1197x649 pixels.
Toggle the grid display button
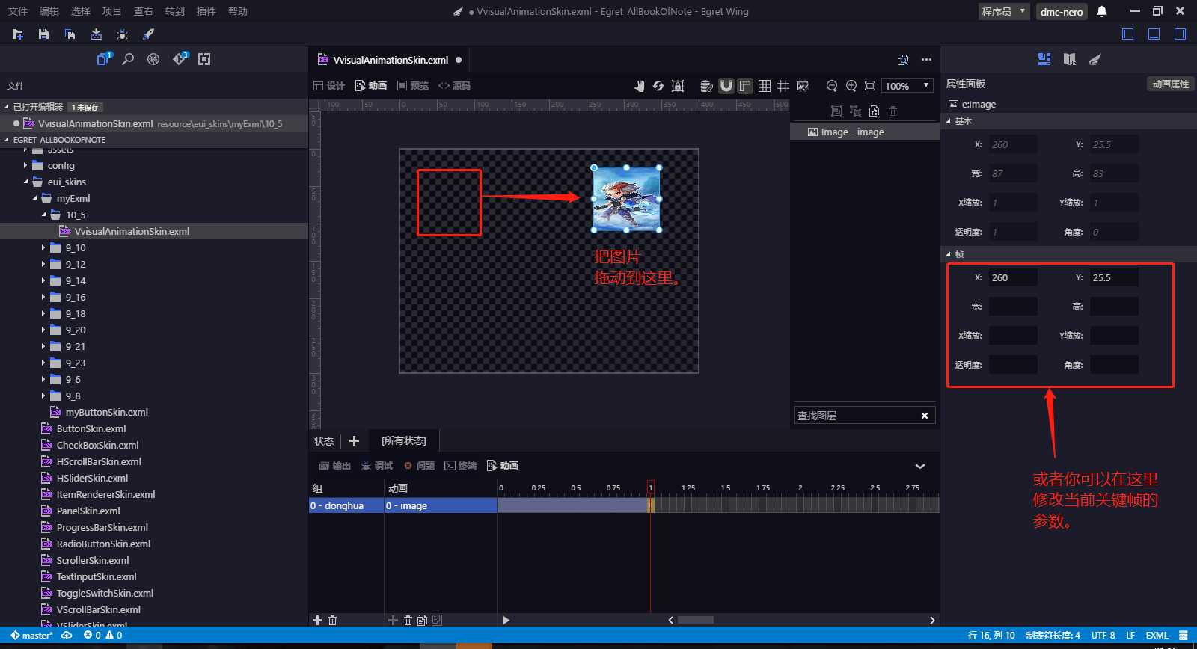(x=765, y=86)
